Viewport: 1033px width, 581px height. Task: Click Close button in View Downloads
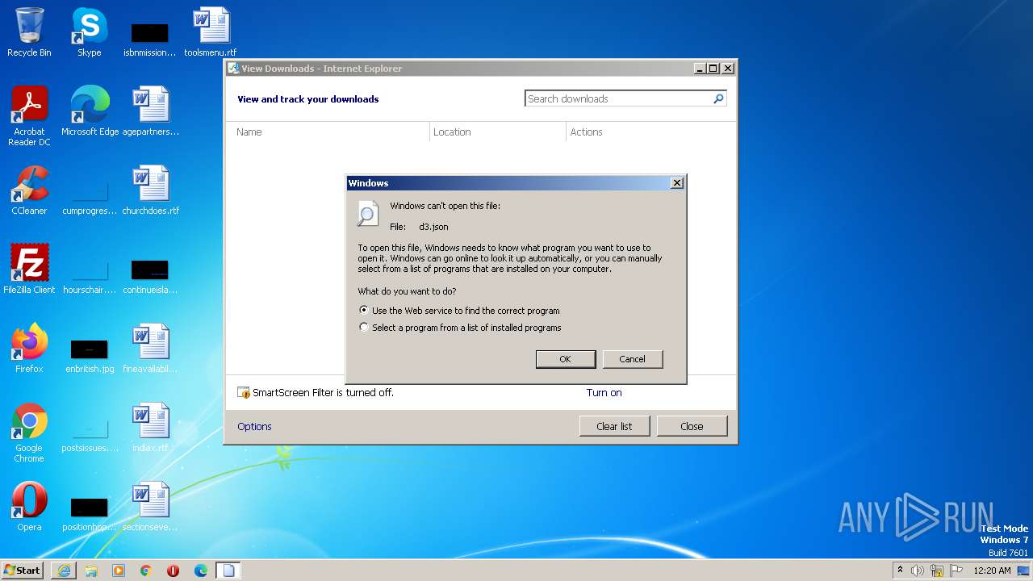(x=692, y=426)
